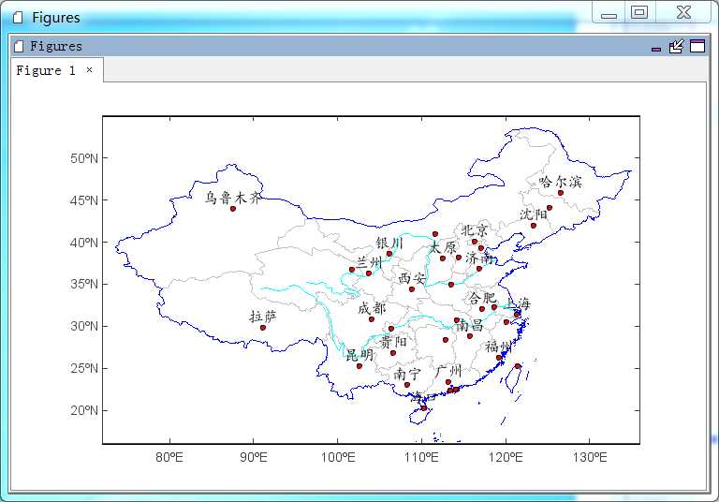
Task: Click the 100°E longitude axis label
Action: point(337,457)
